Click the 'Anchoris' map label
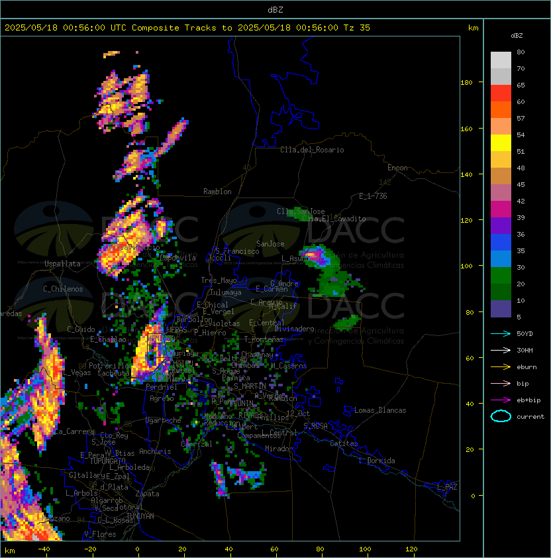 tap(155, 451)
